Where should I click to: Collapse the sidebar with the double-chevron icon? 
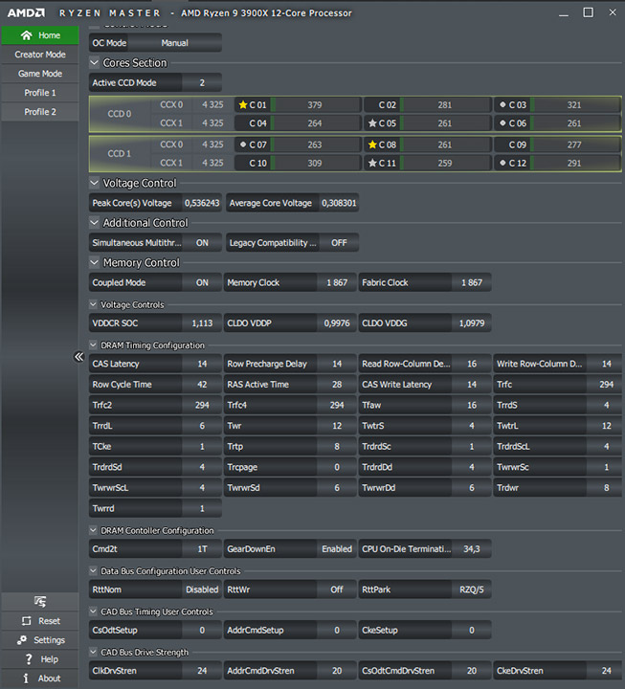coord(78,356)
